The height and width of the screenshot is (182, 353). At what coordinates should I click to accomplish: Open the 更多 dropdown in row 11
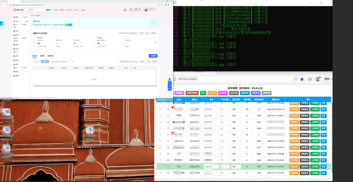324,167
